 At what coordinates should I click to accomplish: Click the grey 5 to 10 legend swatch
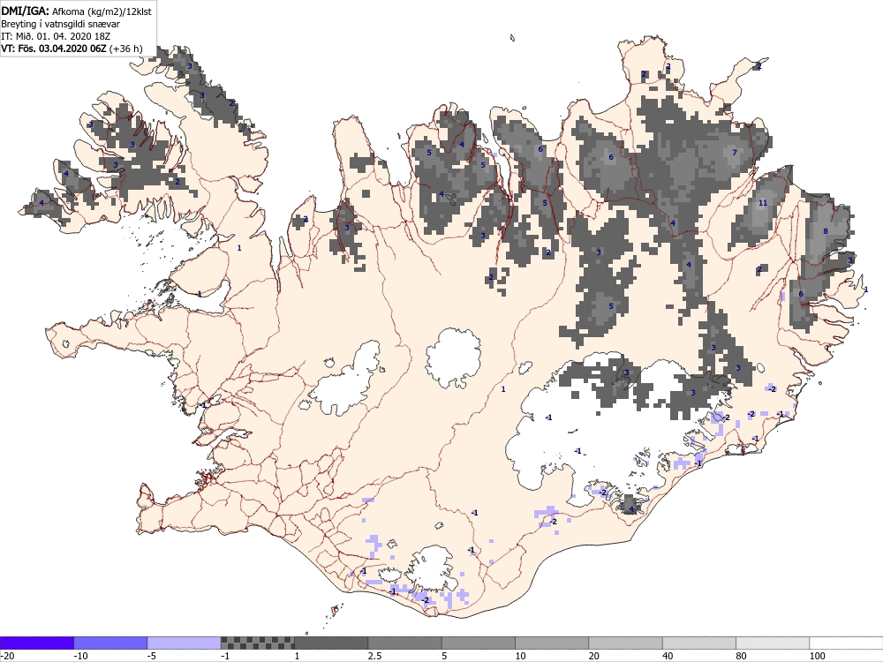click(x=479, y=643)
